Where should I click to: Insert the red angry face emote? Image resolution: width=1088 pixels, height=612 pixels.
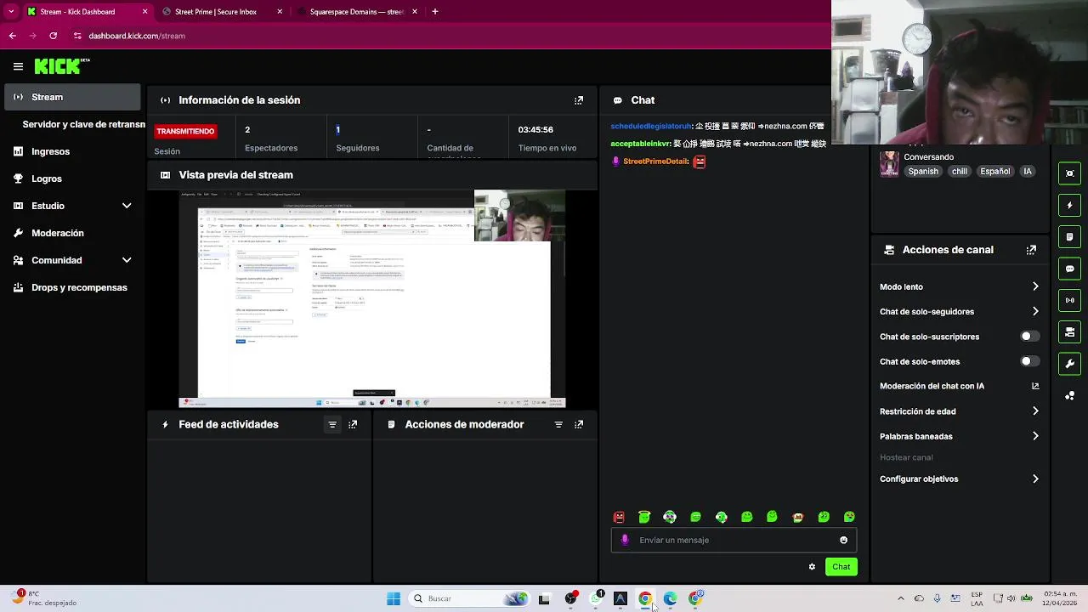pos(619,517)
